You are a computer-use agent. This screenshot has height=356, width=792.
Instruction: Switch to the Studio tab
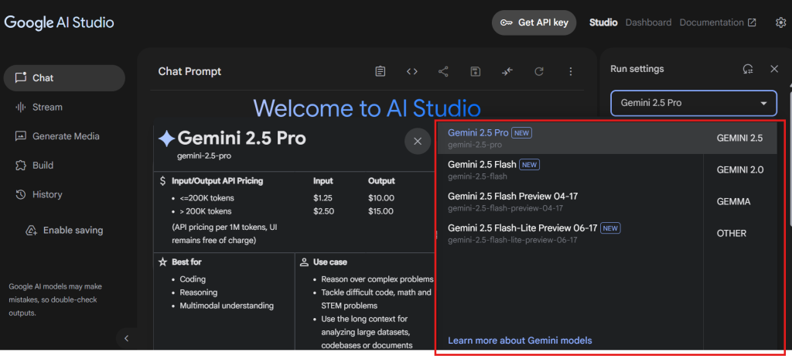pos(603,22)
